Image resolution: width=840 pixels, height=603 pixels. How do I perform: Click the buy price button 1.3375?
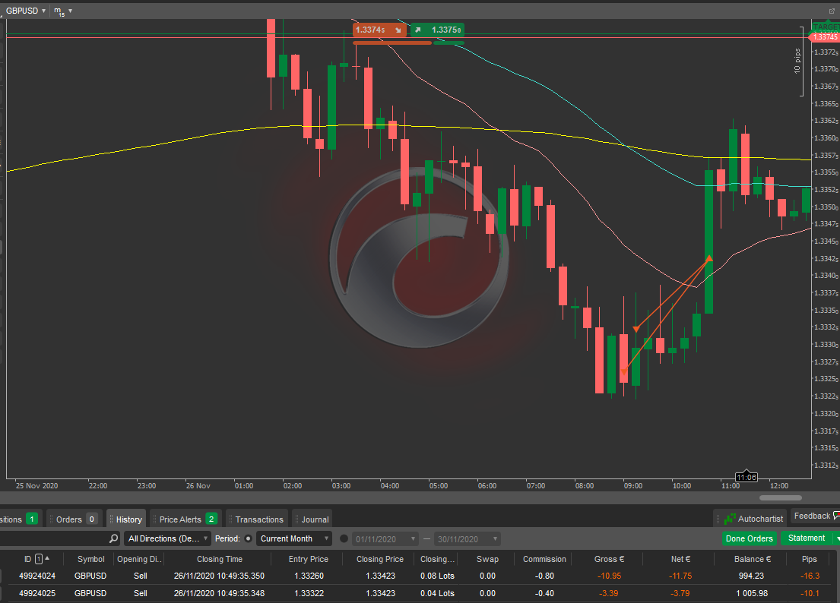tap(437, 30)
